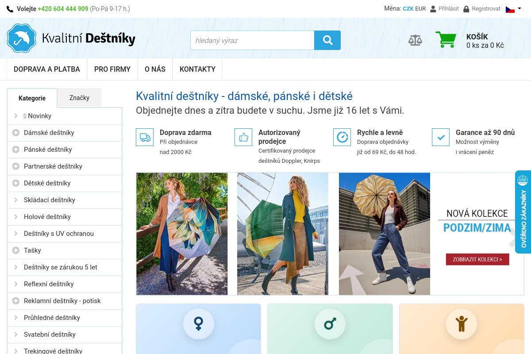Viewport: 531px width, 354px height.
Task: Open the Czech flag language dropdown
Action: pos(513,9)
